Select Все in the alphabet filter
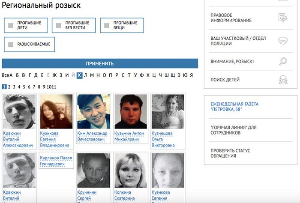This screenshot has height=203, width=300. pyautogui.click(x=5, y=75)
